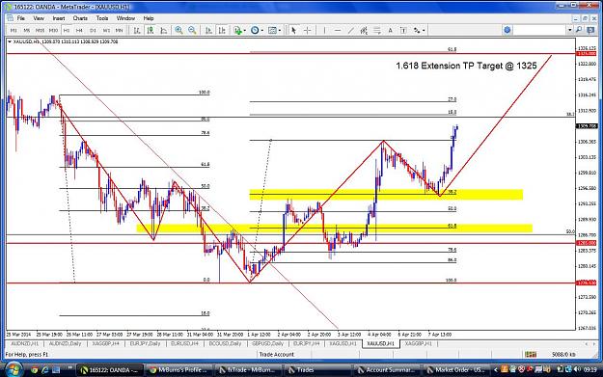The width and height of the screenshot is (603, 377).
Task: Collapse the XAUUSD,H1 chart title triangle
Action: click(10, 41)
